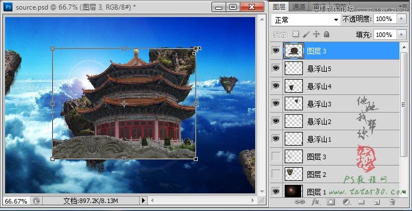The image size is (412, 211).
Task: Minimize the source.psd document window
Action: pyautogui.click(x=219, y=7)
